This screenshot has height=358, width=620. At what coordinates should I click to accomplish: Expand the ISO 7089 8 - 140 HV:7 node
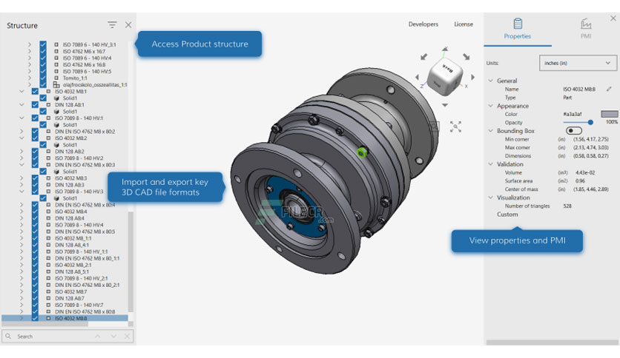pos(22,305)
